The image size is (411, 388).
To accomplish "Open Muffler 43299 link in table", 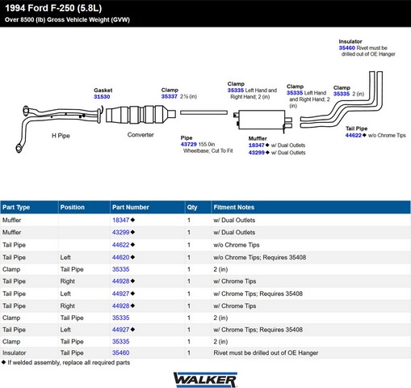I will 120,232.
